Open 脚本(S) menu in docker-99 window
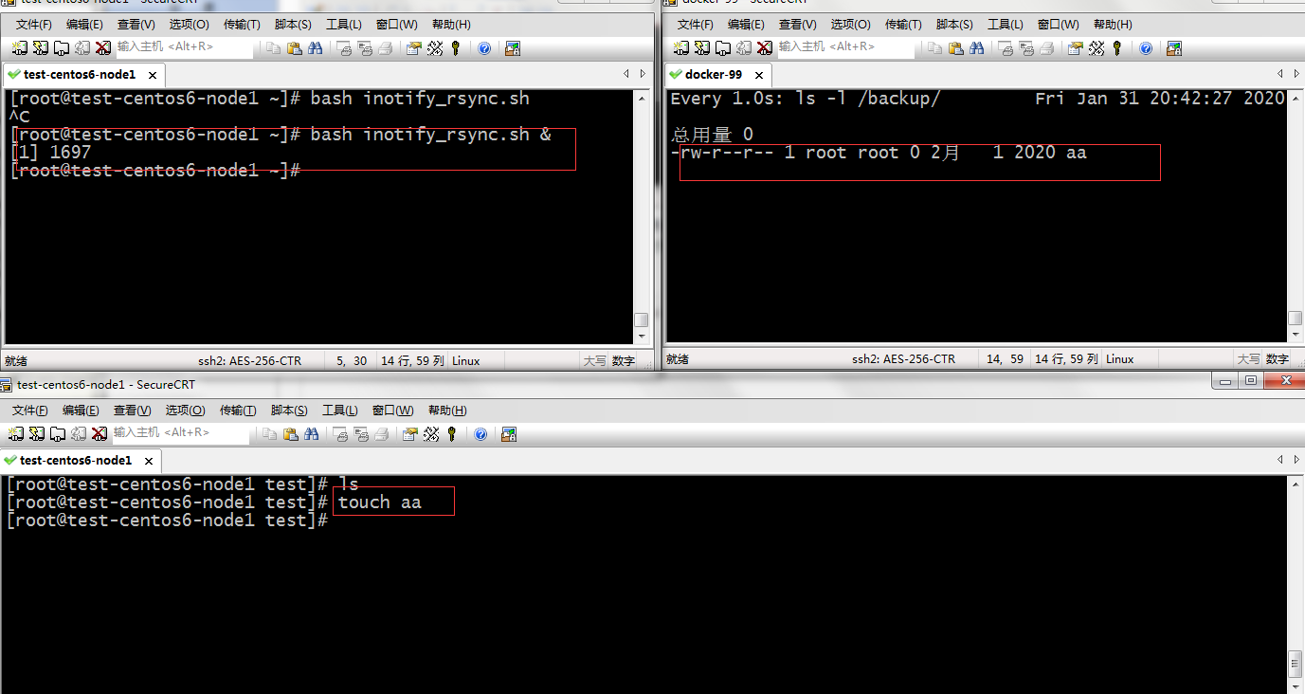 point(952,25)
